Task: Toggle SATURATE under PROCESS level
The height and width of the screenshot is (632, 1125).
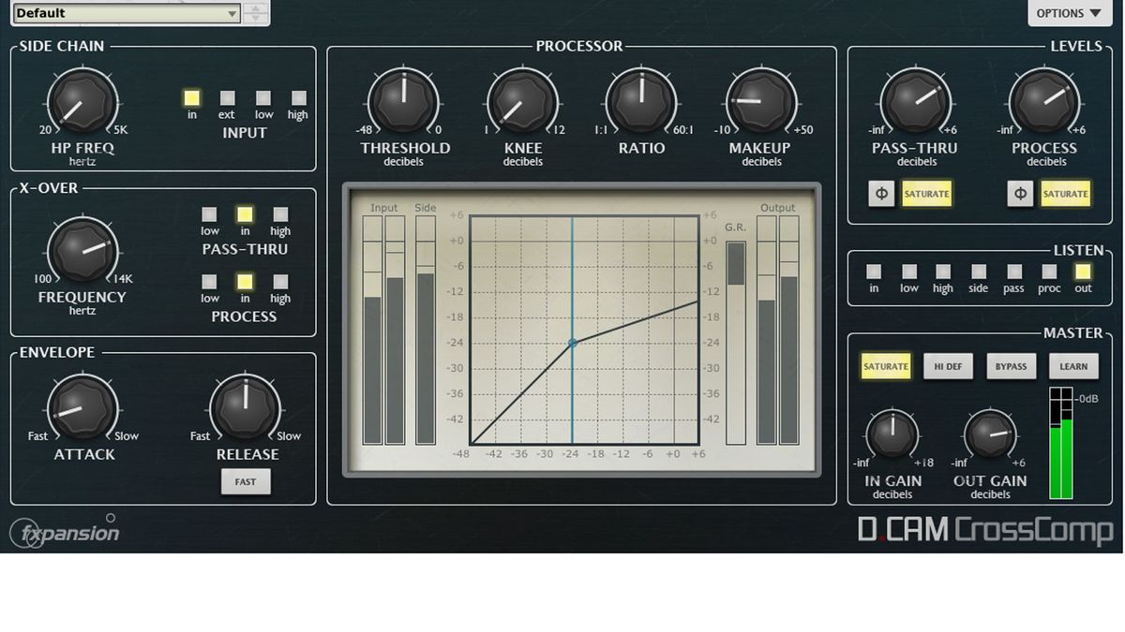Action: tap(1065, 194)
